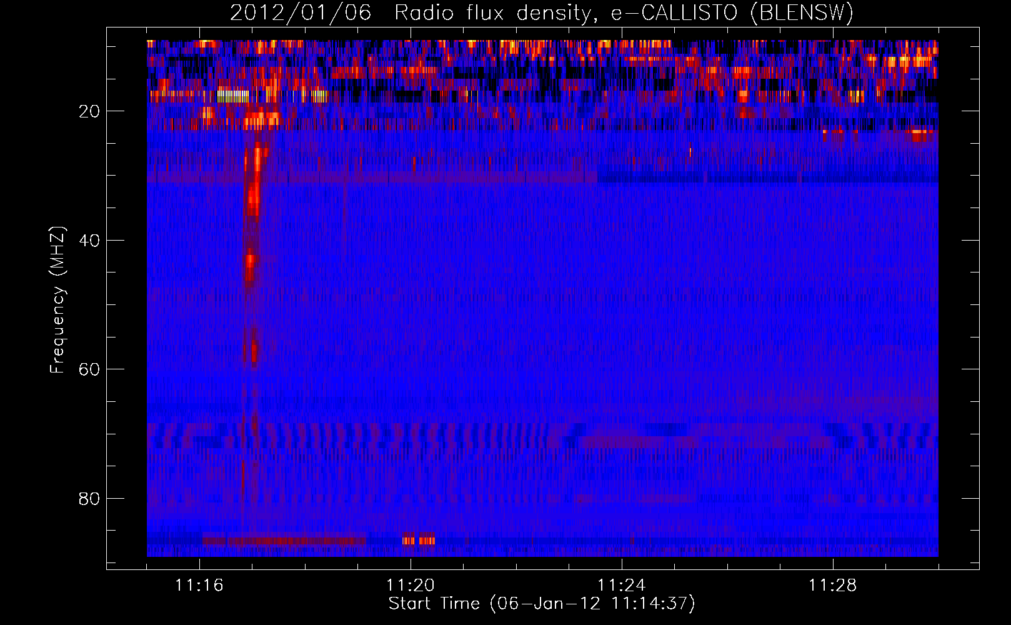Click the bright orange patch near 11:20 at bottom

[419, 540]
